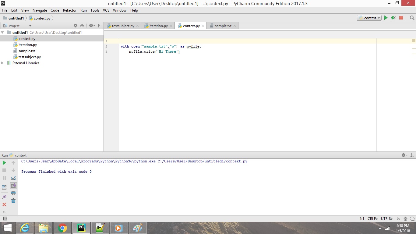Click the grey stop square in the Run panel

tap(4, 170)
